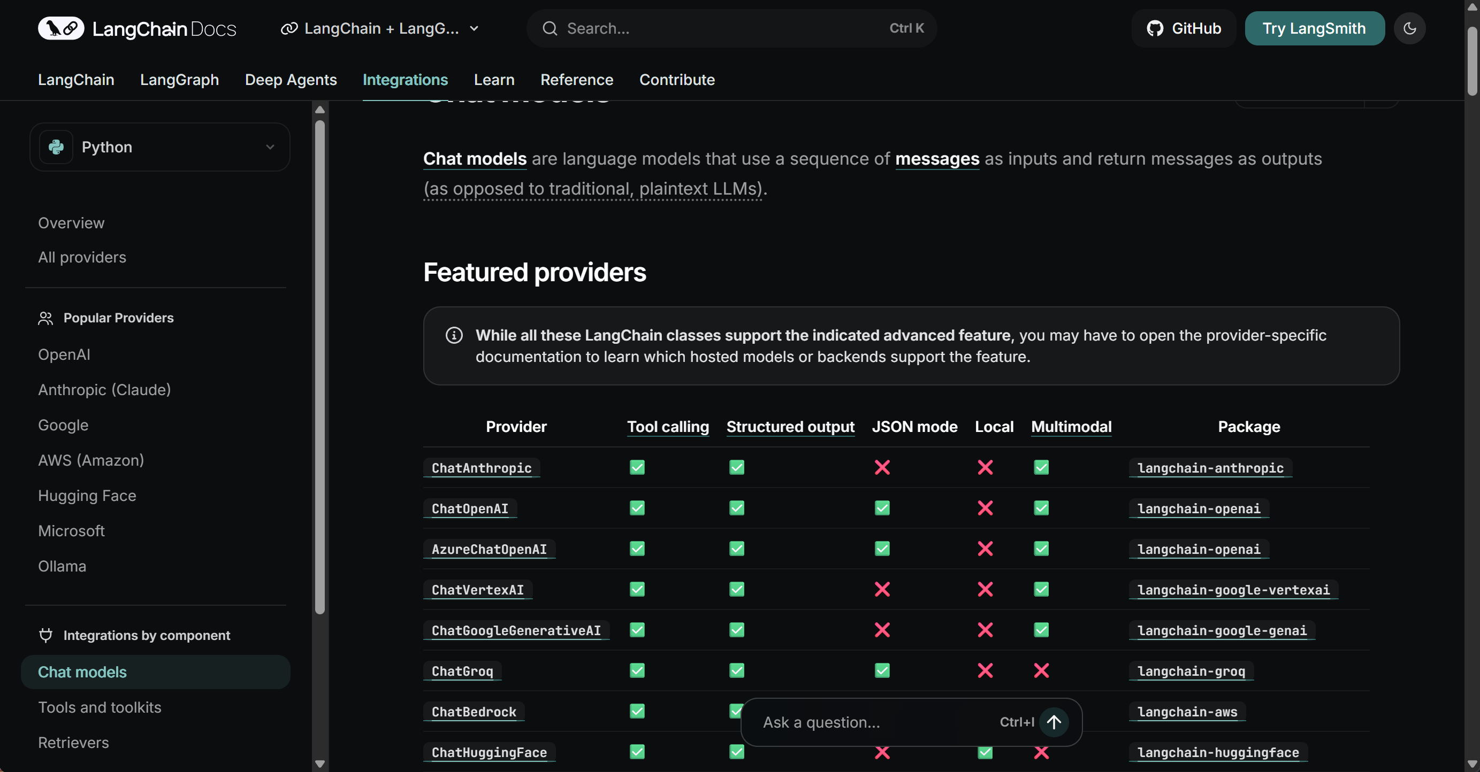
Task: Open Overview in the sidebar
Action: point(71,223)
